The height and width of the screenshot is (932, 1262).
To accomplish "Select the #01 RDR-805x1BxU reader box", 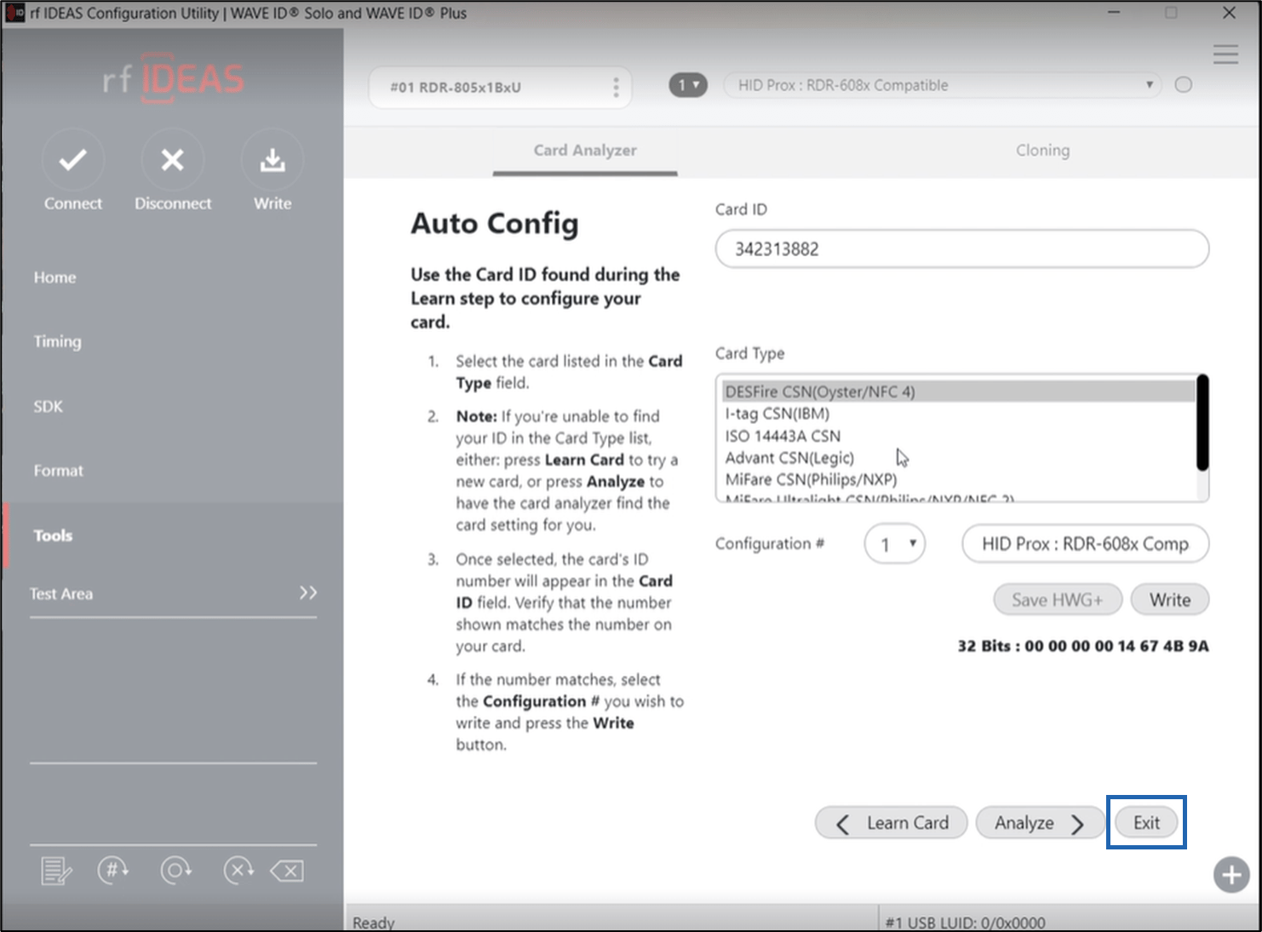I will [500, 87].
